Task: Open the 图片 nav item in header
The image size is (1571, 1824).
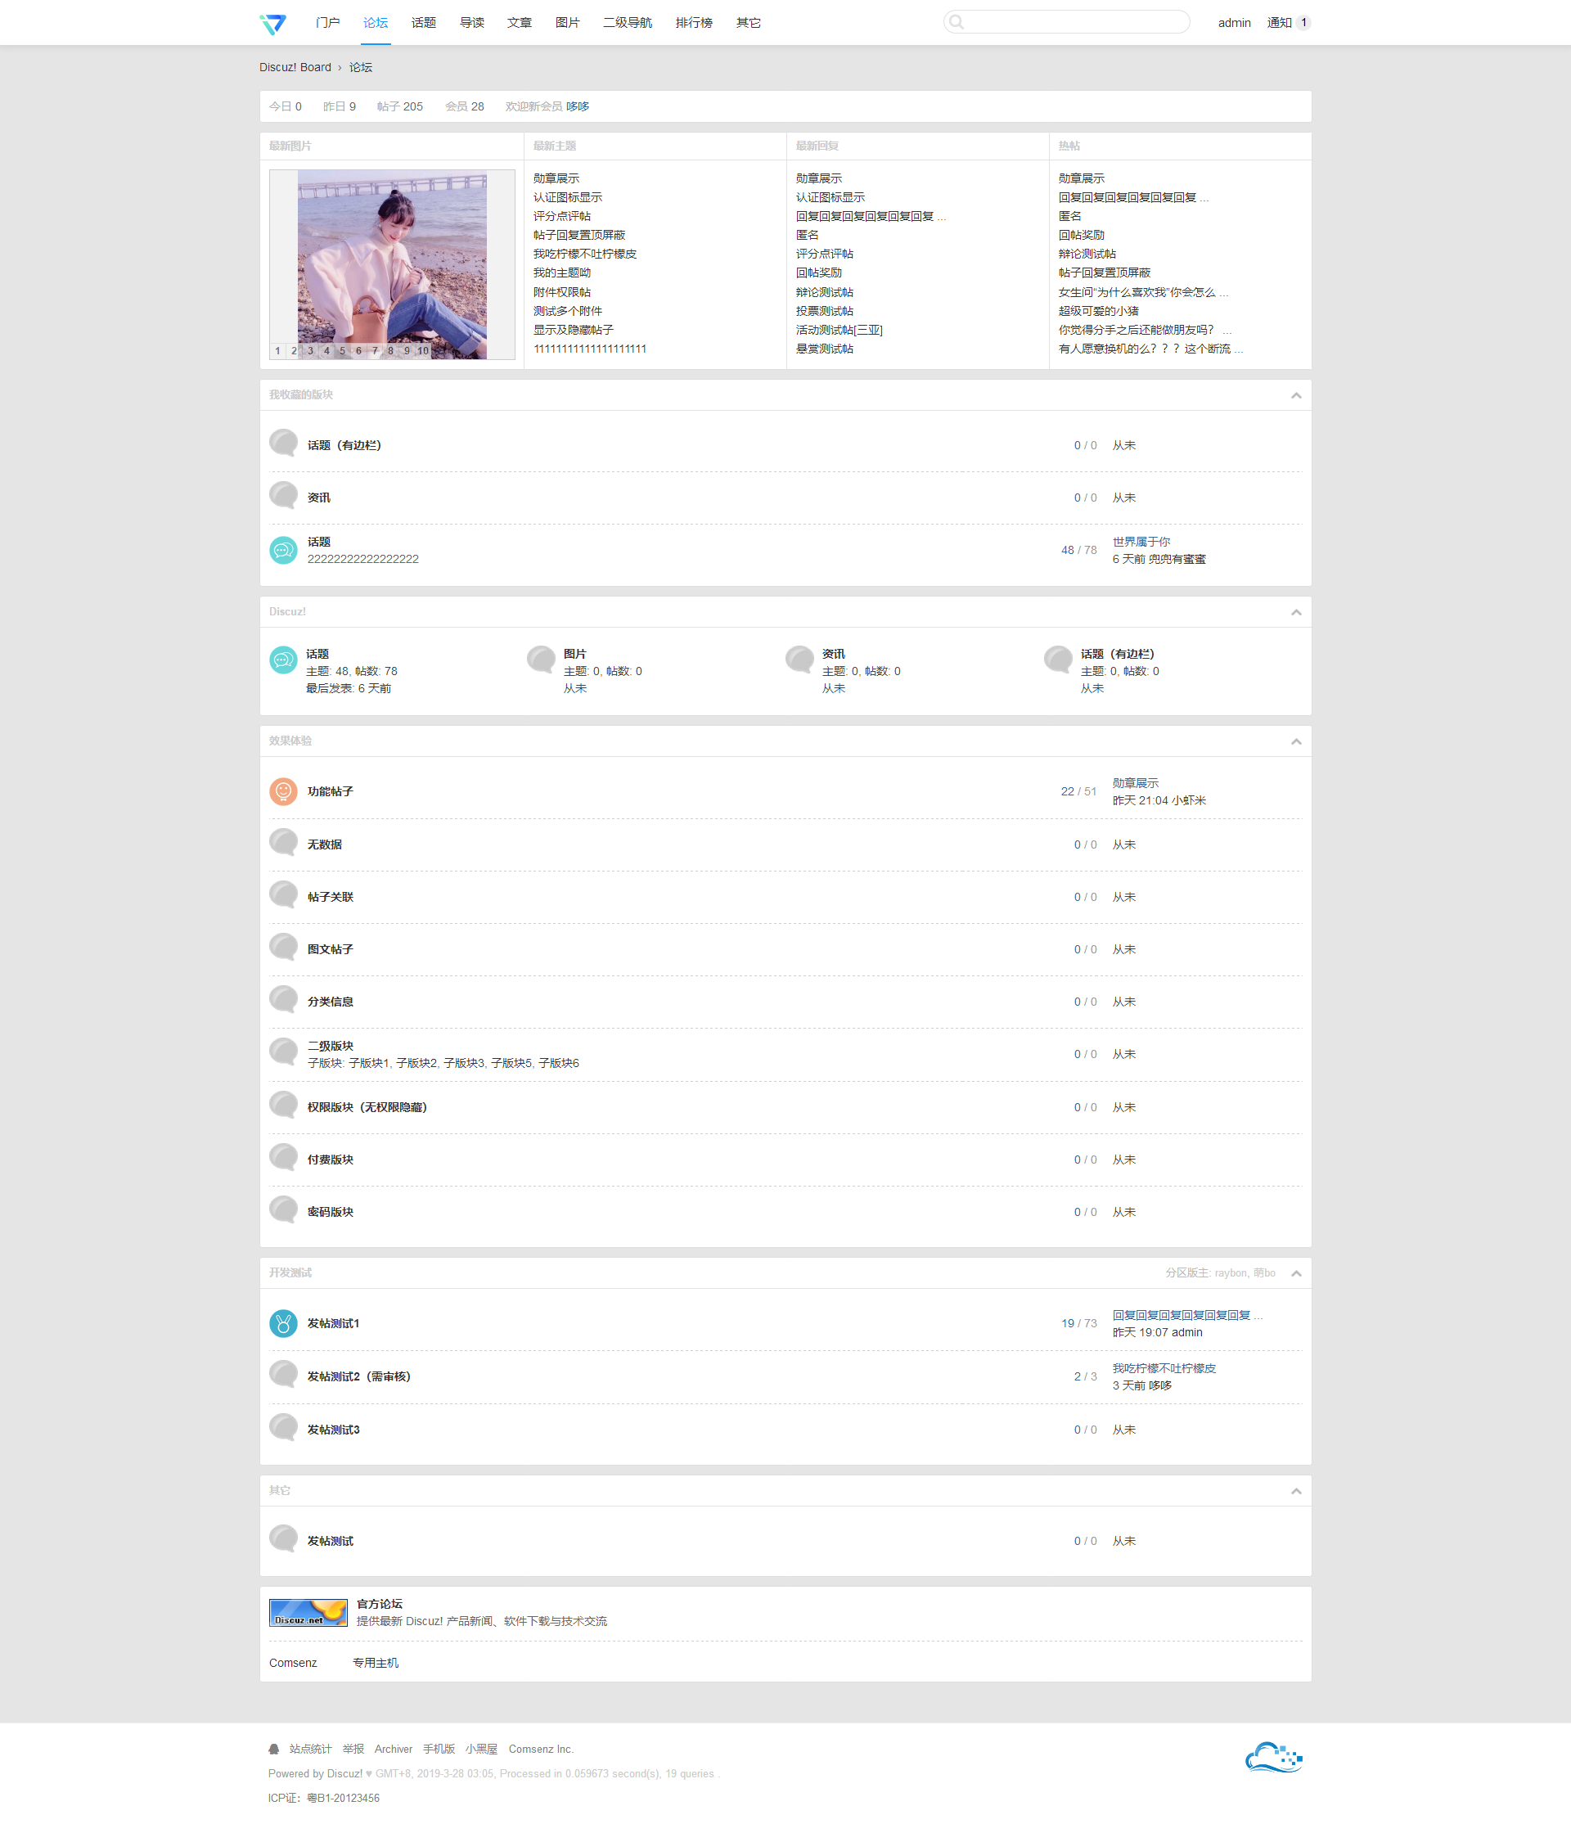Action: pyautogui.click(x=568, y=23)
